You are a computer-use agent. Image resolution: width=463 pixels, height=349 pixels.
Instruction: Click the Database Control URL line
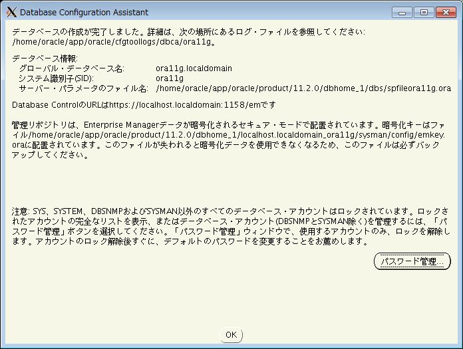[x=144, y=105]
